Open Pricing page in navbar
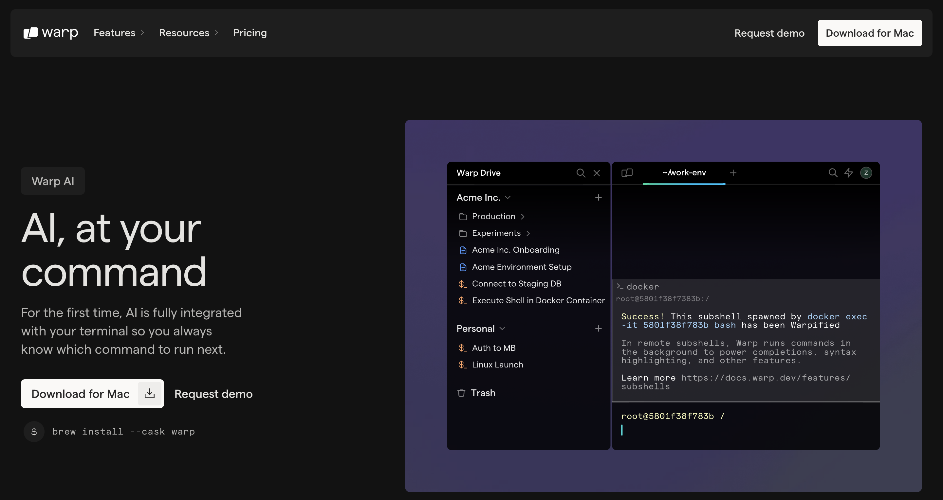The width and height of the screenshot is (943, 500). point(250,33)
